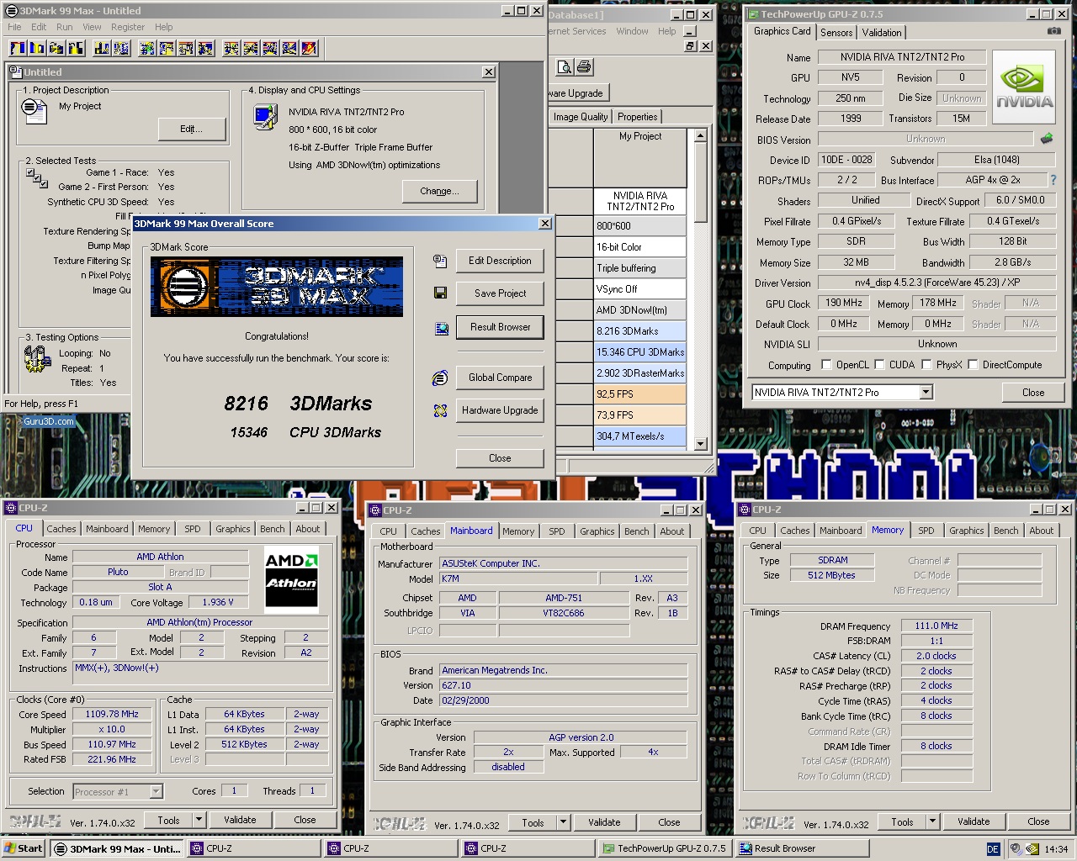The image size is (1077, 861).
Task: Click Bus Interface question mark in GPU-Z
Action: tap(1053, 180)
